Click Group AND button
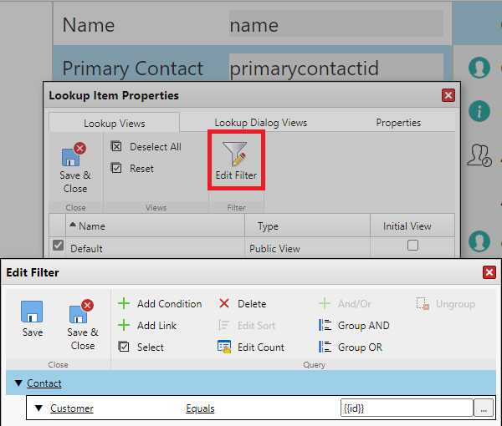This screenshot has height=426, width=502. point(354,325)
